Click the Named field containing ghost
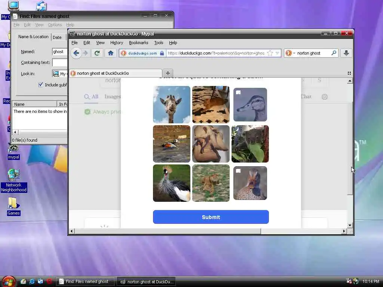The width and height of the screenshot is (383, 287). pos(59,52)
